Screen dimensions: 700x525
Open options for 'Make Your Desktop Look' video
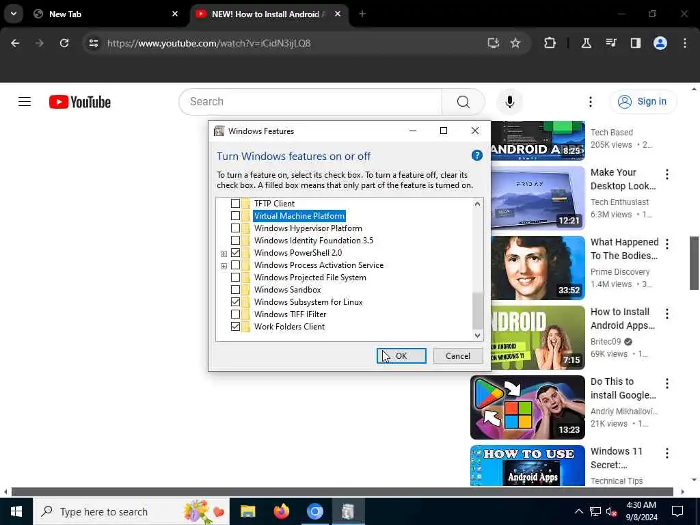pos(667,174)
